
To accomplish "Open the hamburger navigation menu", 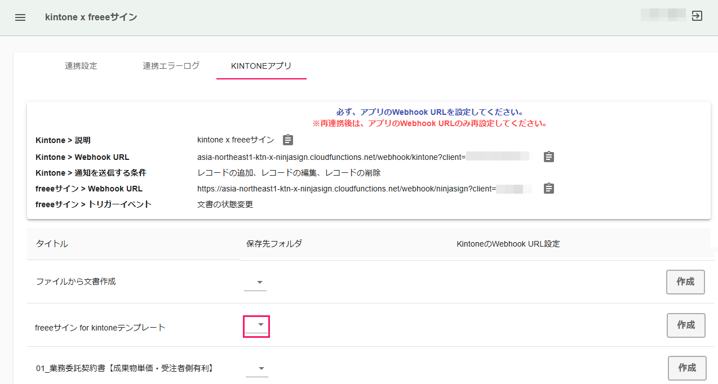I will pos(20,17).
